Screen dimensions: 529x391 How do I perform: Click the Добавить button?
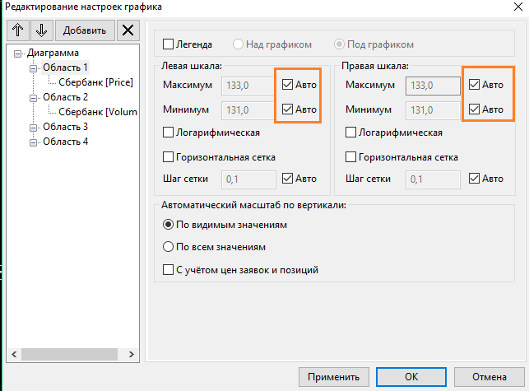[x=85, y=30]
